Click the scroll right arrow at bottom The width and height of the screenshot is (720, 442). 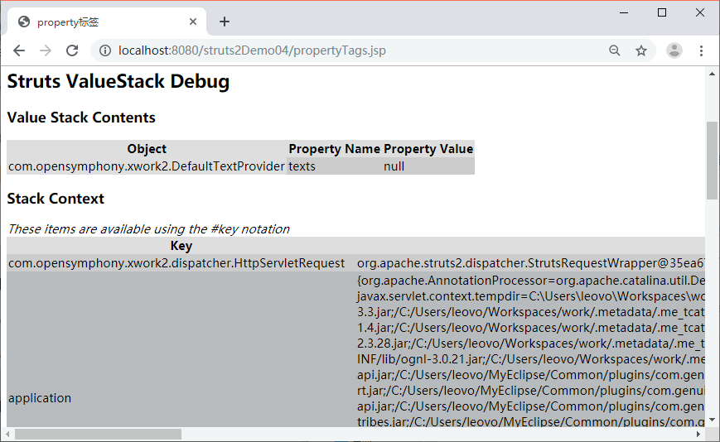click(698, 435)
